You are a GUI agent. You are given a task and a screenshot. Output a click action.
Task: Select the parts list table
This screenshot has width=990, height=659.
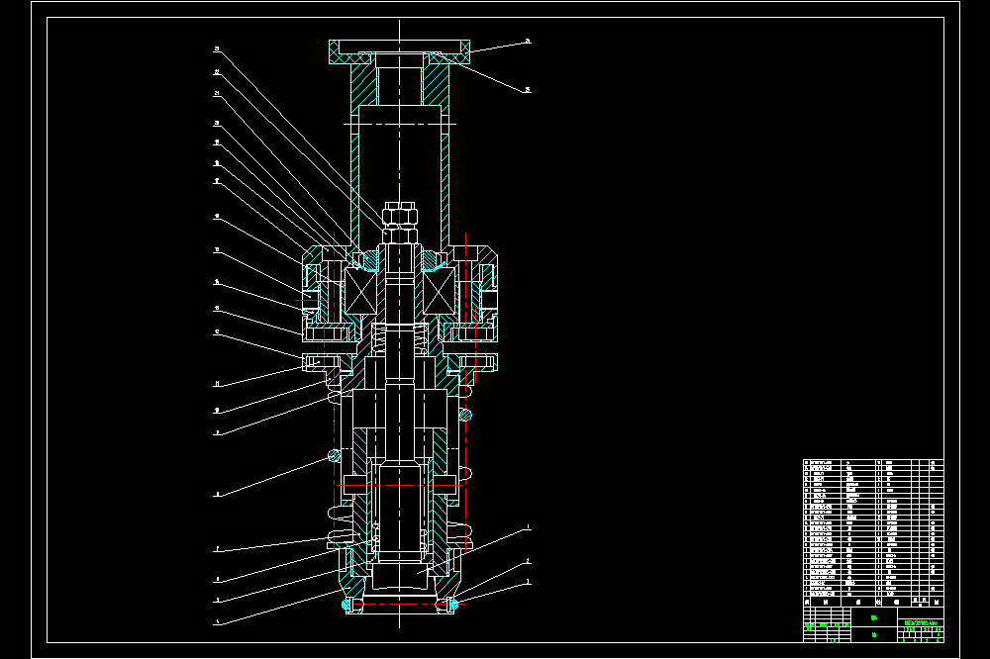point(873,532)
